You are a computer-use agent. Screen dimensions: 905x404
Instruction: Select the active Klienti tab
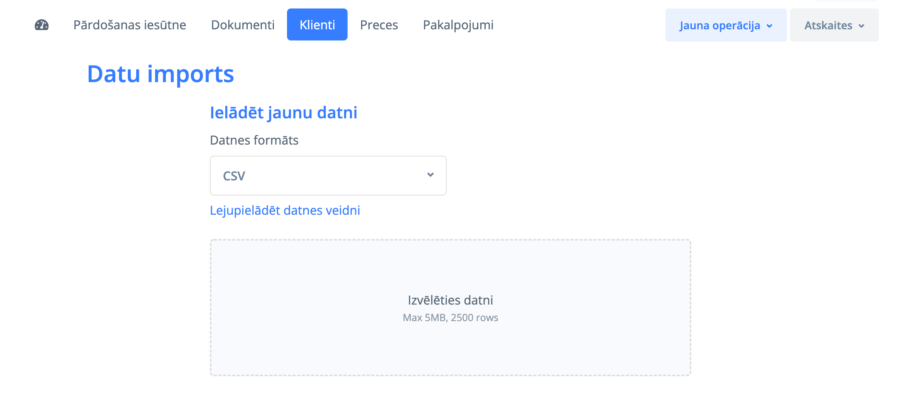(317, 25)
